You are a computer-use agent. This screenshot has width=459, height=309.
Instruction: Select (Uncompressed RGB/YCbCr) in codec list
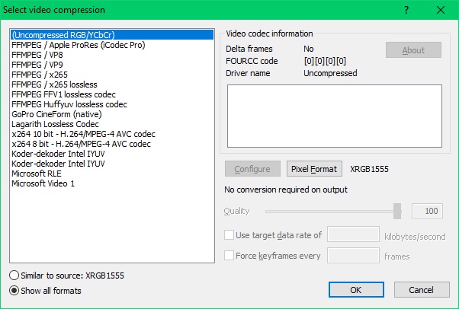pos(112,35)
